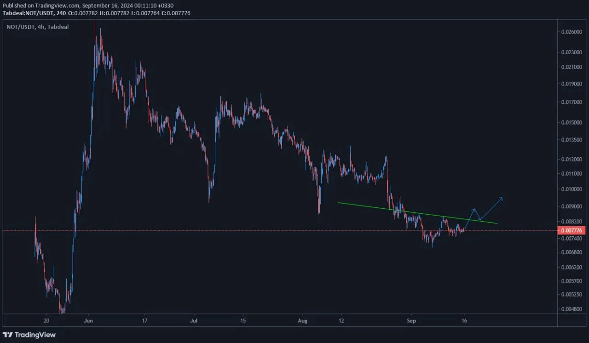Click the 0.026000 price axis label
The width and height of the screenshot is (589, 343).
point(572,32)
